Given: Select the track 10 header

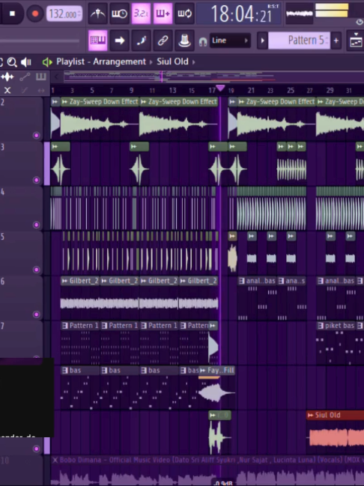Looking at the screenshot, I should click(x=22, y=470).
